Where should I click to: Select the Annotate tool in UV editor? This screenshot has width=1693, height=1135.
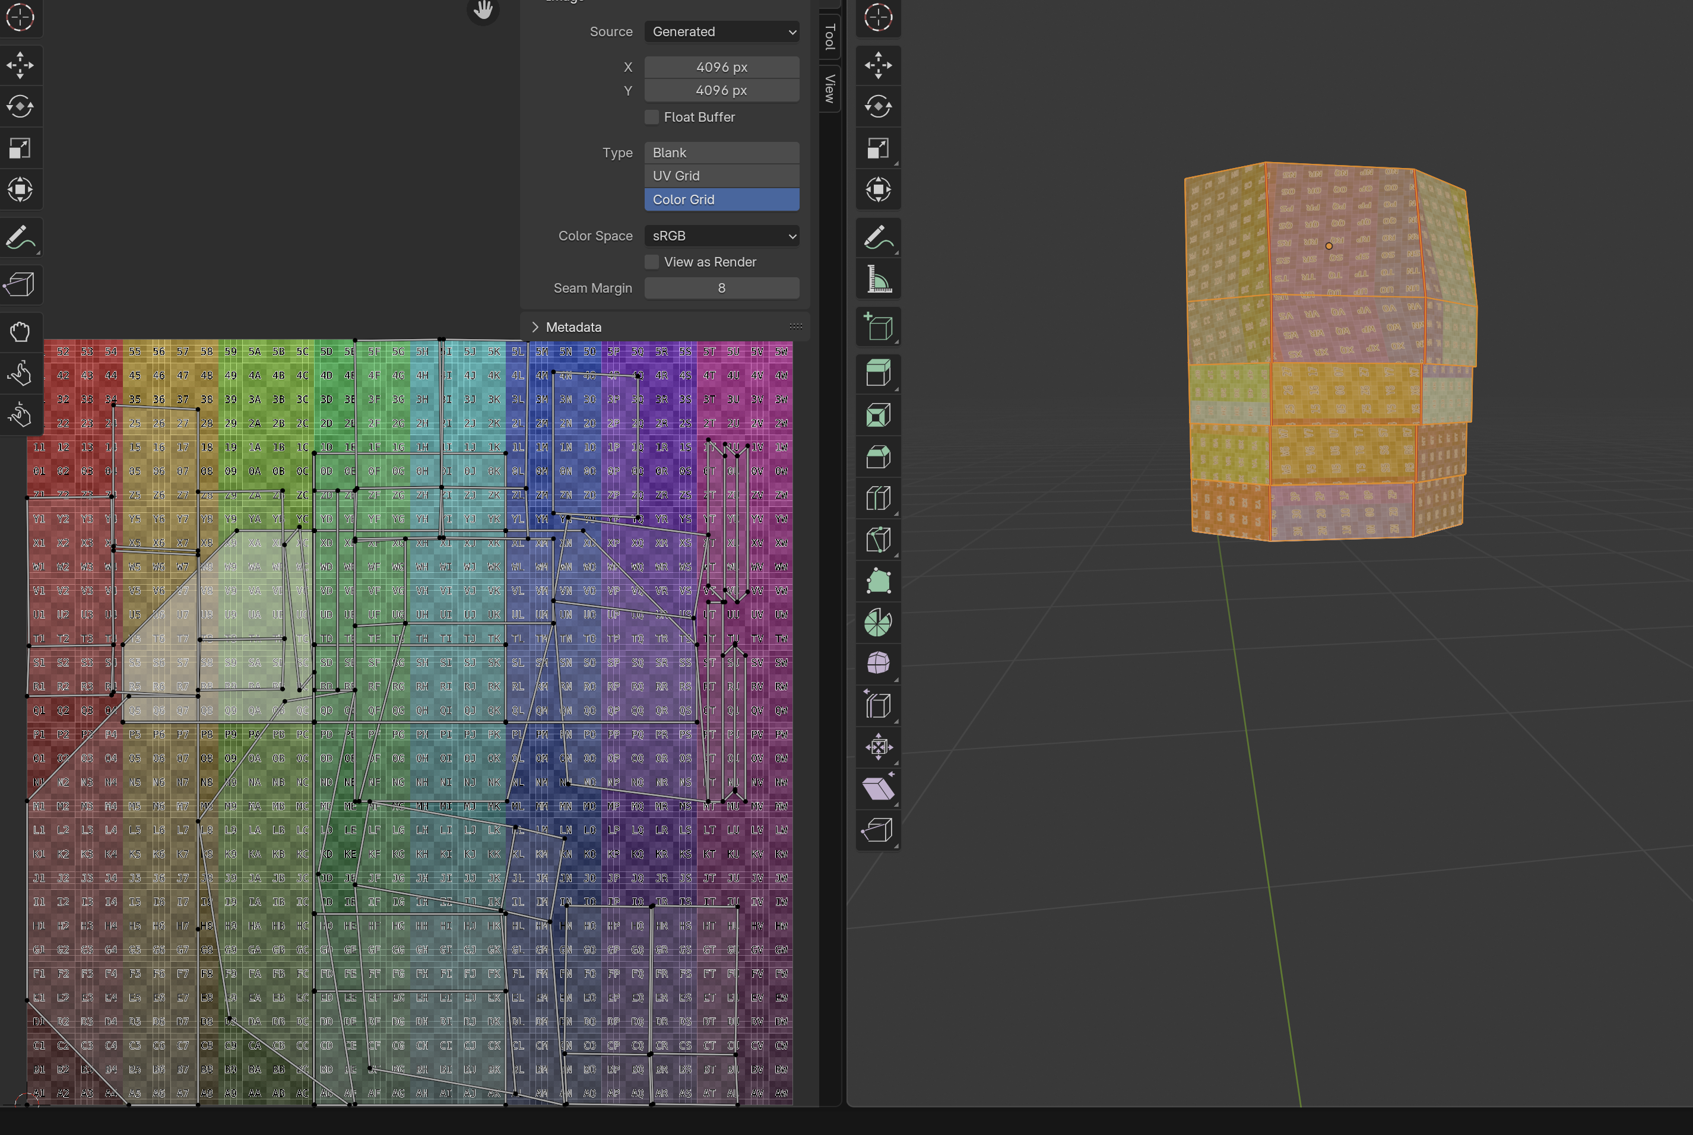(x=20, y=237)
